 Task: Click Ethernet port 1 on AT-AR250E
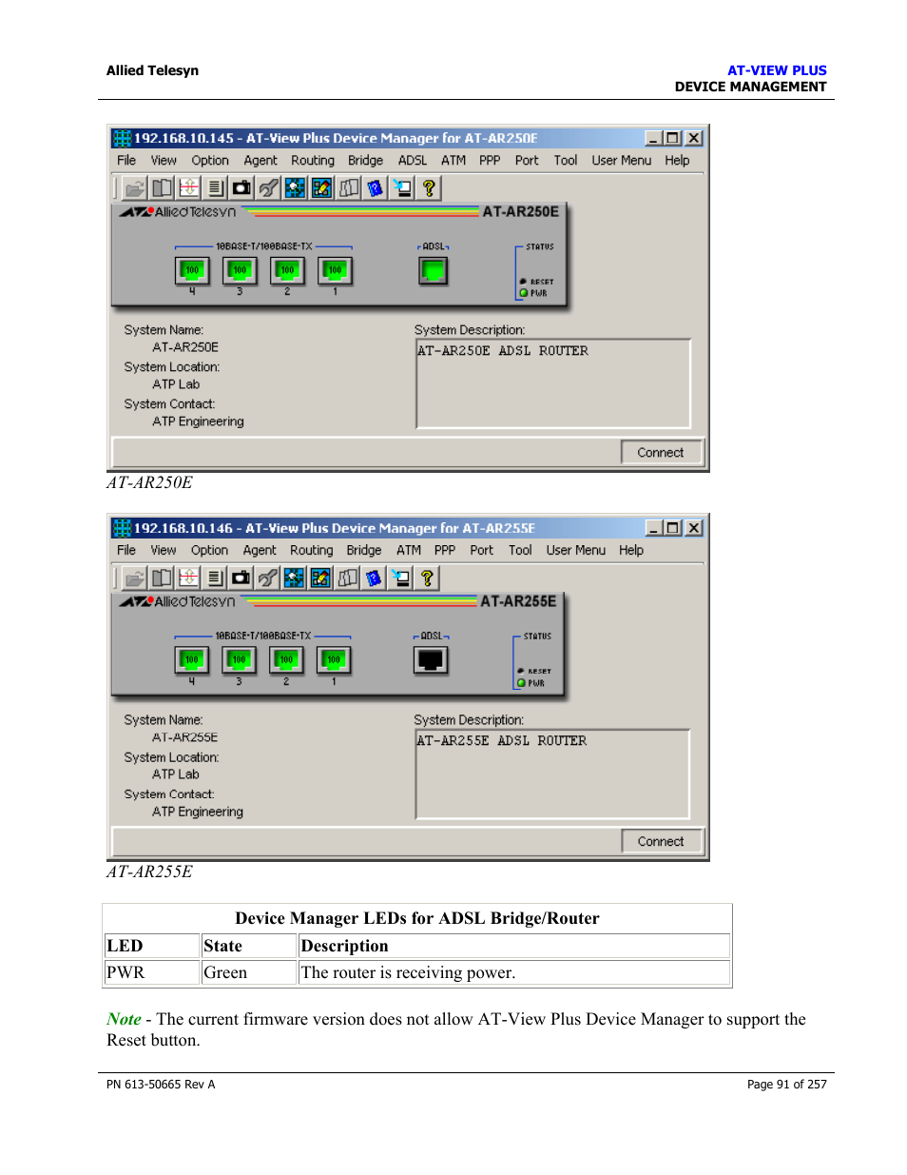(335, 271)
